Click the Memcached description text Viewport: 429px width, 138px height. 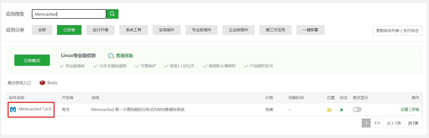coord(138,110)
